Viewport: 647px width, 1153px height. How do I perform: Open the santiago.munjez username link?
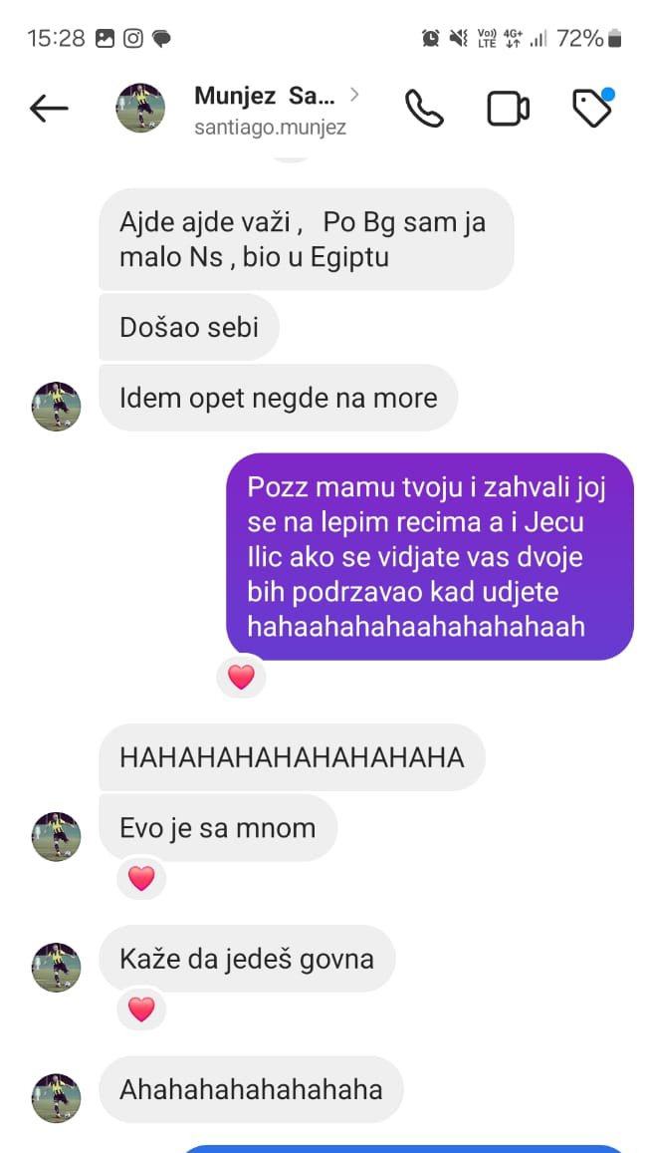click(x=270, y=128)
